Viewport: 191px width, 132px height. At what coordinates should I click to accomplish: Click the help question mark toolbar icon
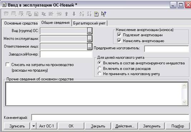coord(96,14)
